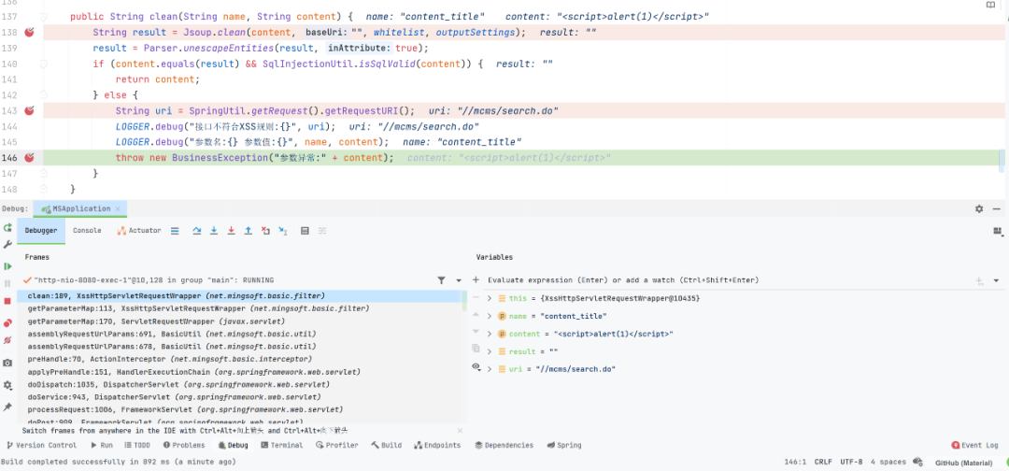Click the red Force Step Into icon
Image resolution: width=1009 pixels, height=471 pixels.
point(231,230)
